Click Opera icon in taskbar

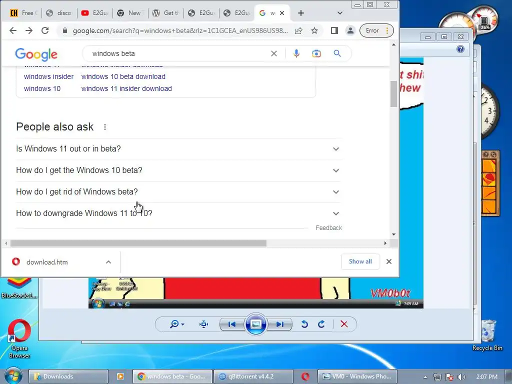click(305, 376)
